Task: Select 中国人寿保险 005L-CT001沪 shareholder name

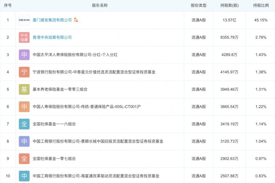Action: (x=87, y=107)
